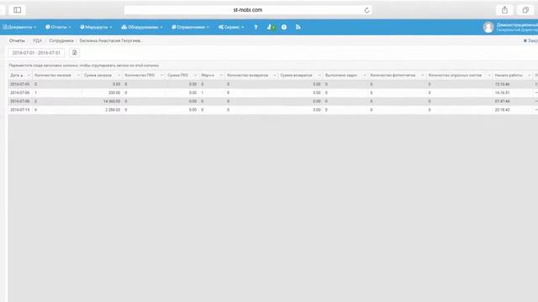Open Количество опросных листов column dropdown arrow
This screenshot has width=538, height=302.
(489, 75)
